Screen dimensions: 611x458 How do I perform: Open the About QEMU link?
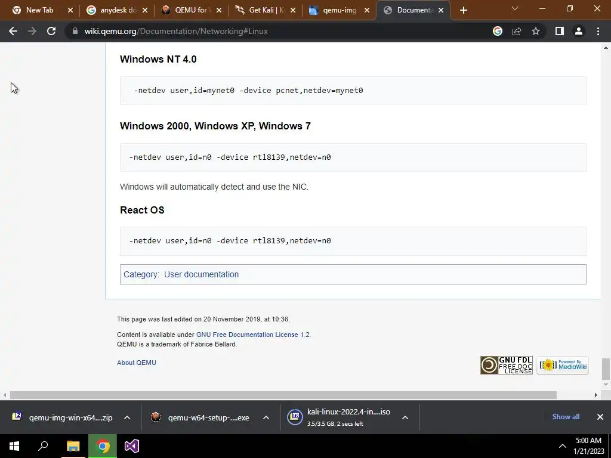(137, 363)
